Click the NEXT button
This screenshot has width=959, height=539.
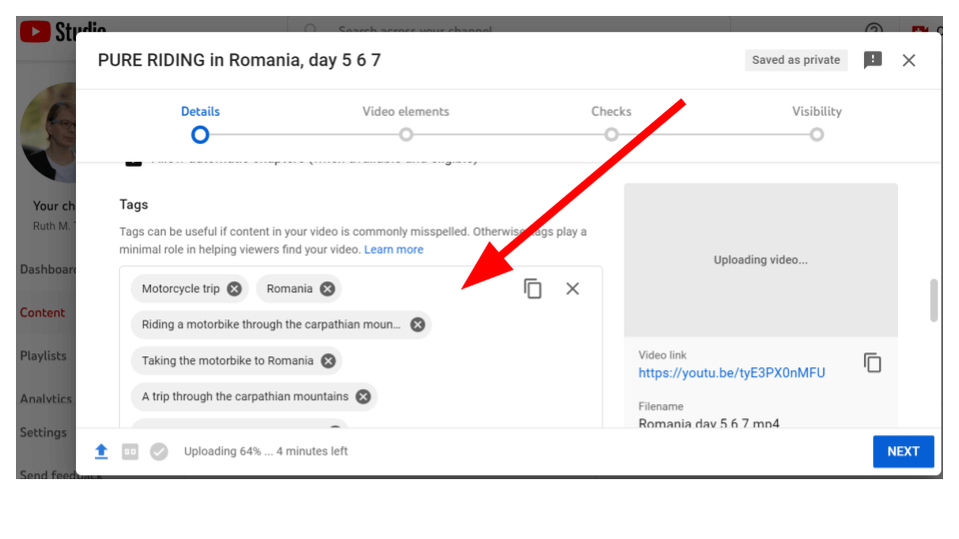pyautogui.click(x=903, y=451)
